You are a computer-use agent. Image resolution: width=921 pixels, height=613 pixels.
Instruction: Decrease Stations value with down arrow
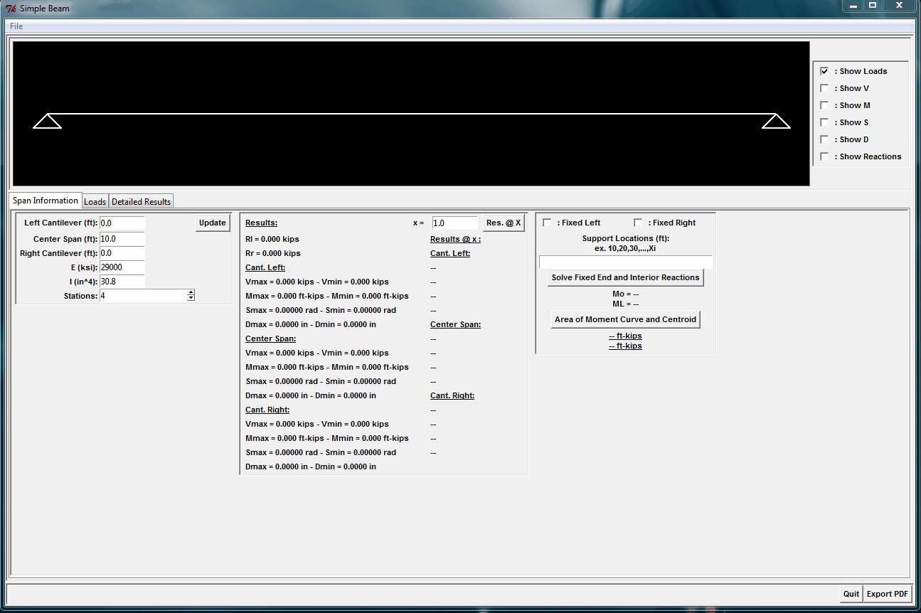coord(191,298)
